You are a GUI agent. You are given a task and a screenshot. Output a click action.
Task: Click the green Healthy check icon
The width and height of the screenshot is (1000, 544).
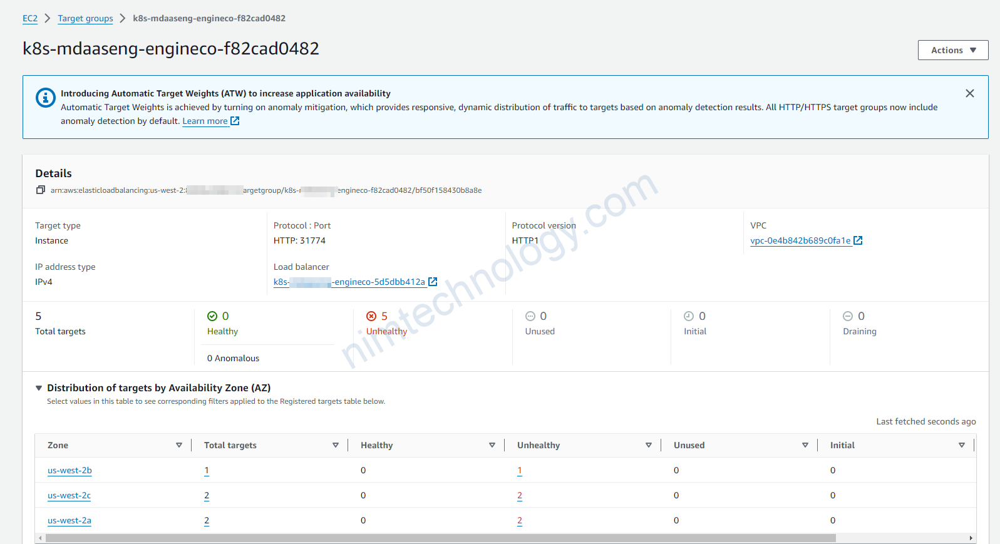click(x=212, y=316)
